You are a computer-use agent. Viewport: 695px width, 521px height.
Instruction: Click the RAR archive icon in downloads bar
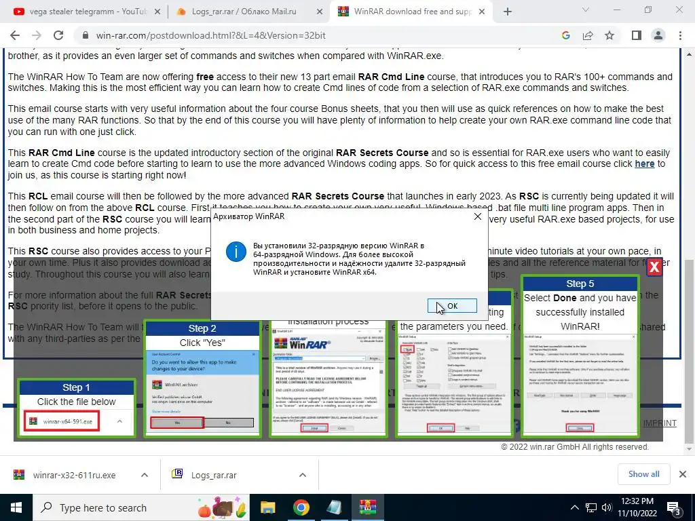[177, 474]
